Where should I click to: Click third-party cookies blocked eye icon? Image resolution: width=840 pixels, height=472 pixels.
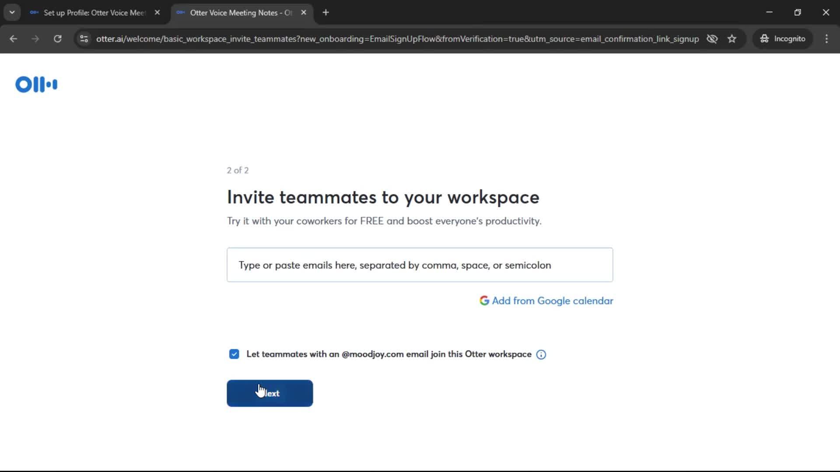(712, 39)
